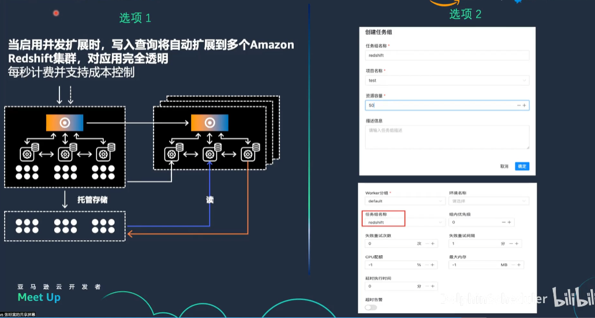Viewport: 595px width, 318px height.
Task: Decrease 组内优先级 with minus button
Action: [x=504, y=222]
